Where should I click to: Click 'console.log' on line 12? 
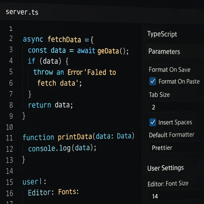49,148
